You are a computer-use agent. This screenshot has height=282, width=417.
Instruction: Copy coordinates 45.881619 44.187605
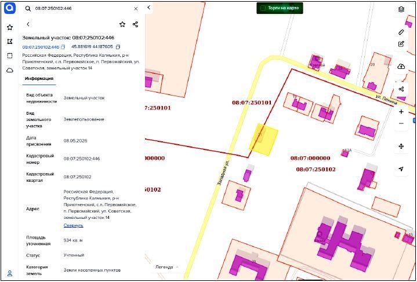tap(118, 47)
